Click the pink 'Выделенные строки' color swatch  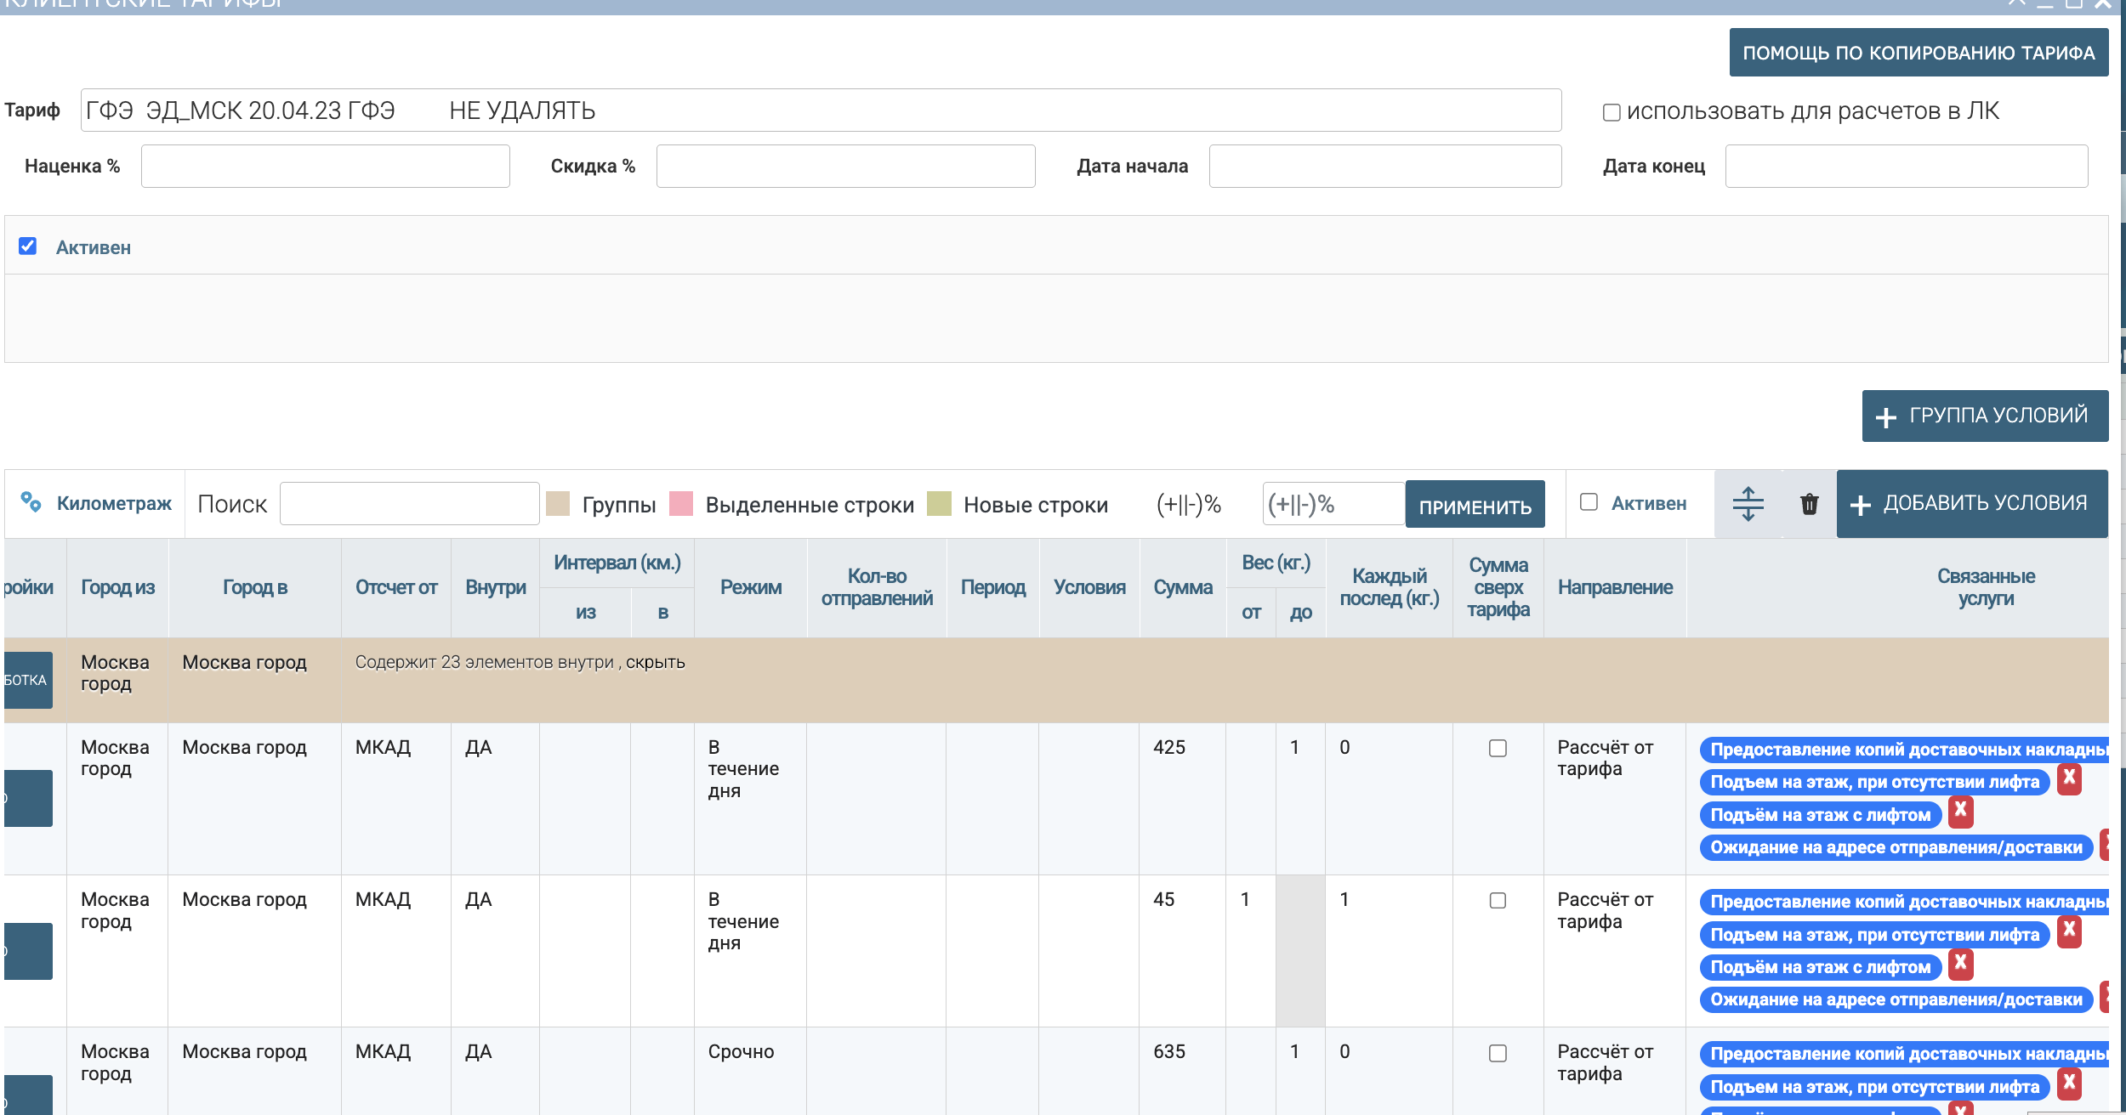click(681, 503)
